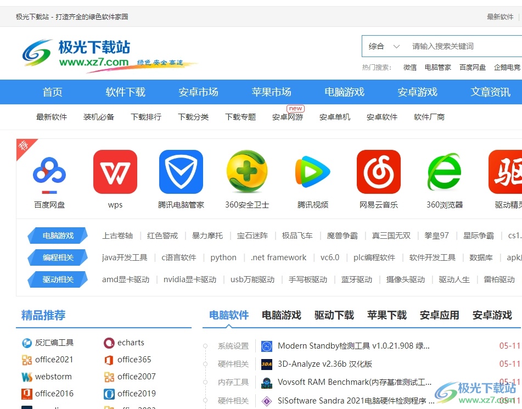
Task: Click the 3D-Analyze software icon
Action: pyautogui.click(x=267, y=365)
